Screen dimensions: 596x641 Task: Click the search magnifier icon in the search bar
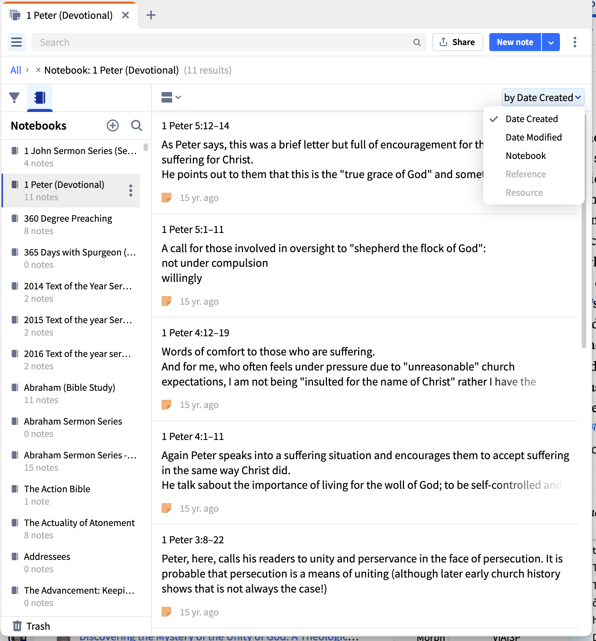tap(417, 42)
